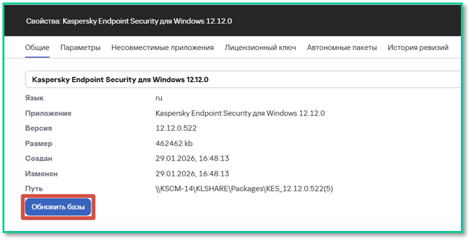Click the package name input field
This screenshot has height=241, width=471.
pos(243,80)
